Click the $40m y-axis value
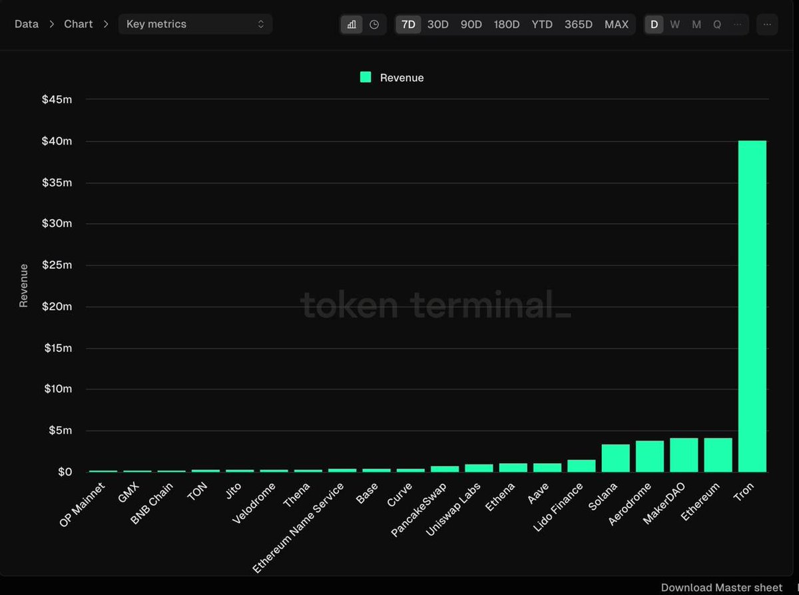This screenshot has width=799, height=595. (x=57, y=141)
